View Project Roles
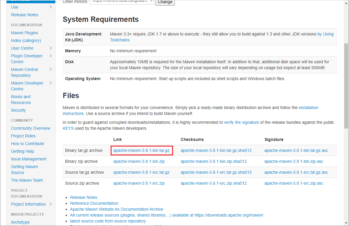The width and height of the screenshot is (349, 226). tap(23, 136)
